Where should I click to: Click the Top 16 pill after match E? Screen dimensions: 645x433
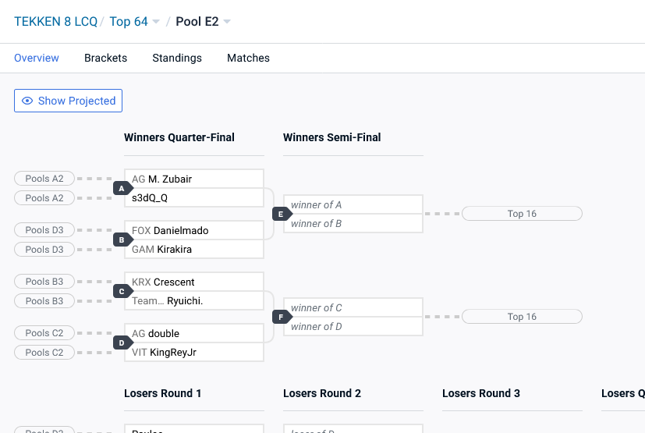[522, 214]
